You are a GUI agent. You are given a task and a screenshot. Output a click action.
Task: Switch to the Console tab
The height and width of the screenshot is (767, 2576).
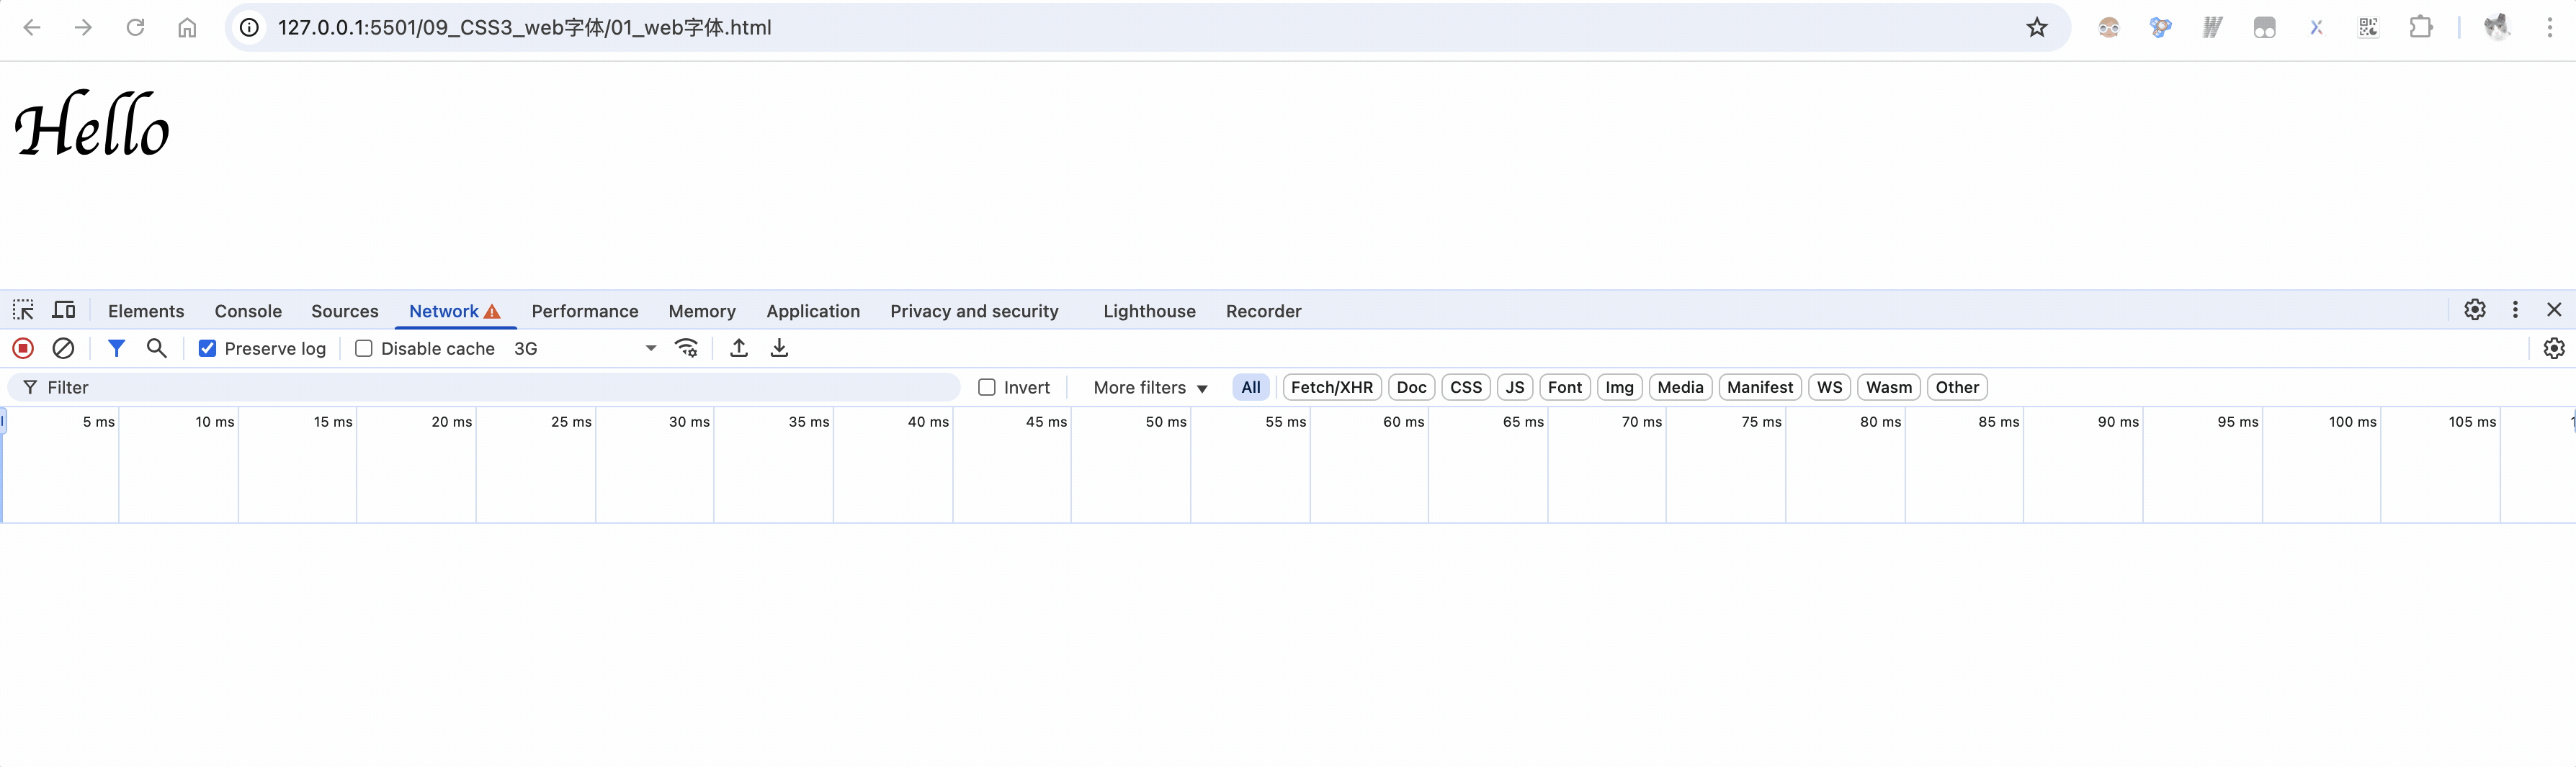(248, 312)
